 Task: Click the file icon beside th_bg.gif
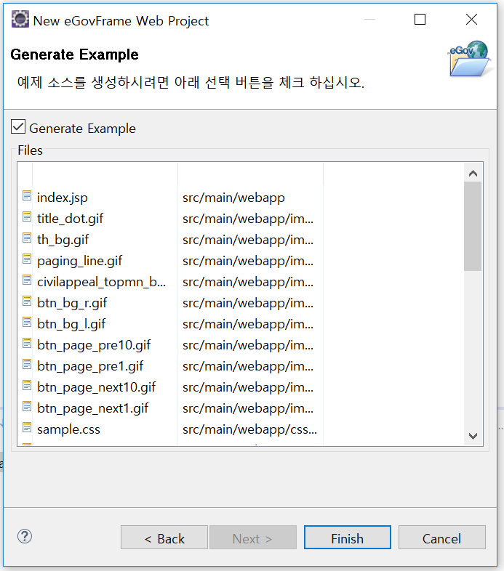(27, 238)
